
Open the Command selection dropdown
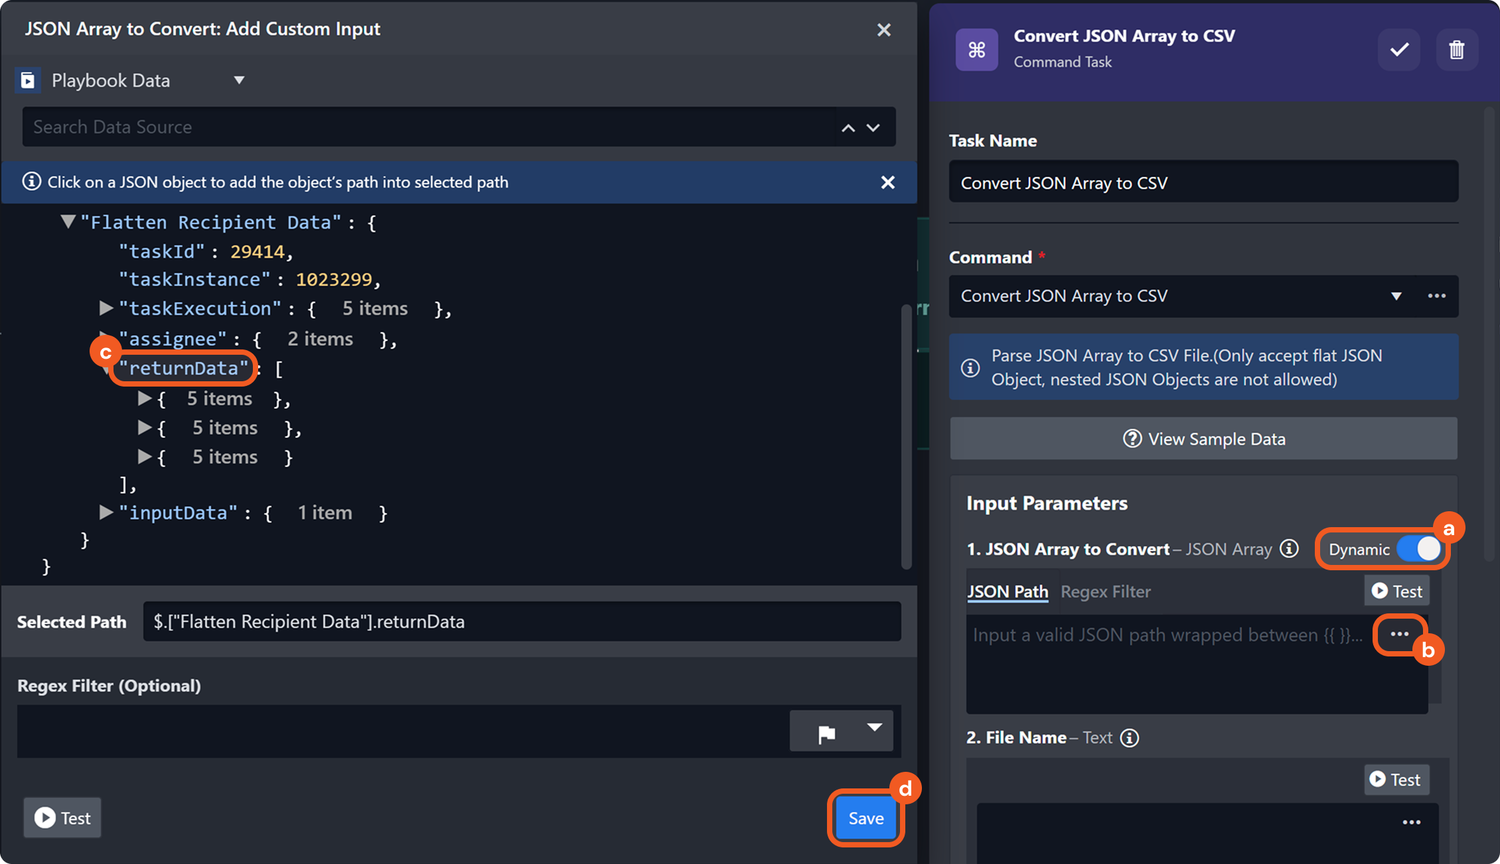(1396, 296)
